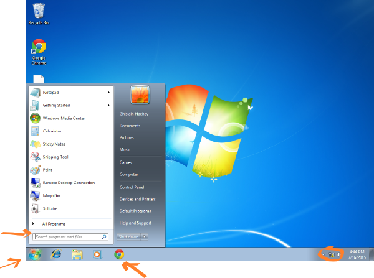Viewport: 374px width, 278px height.
Task: Select the Google Chrome desktop shortcut
Action: click(x=39, y=52)
